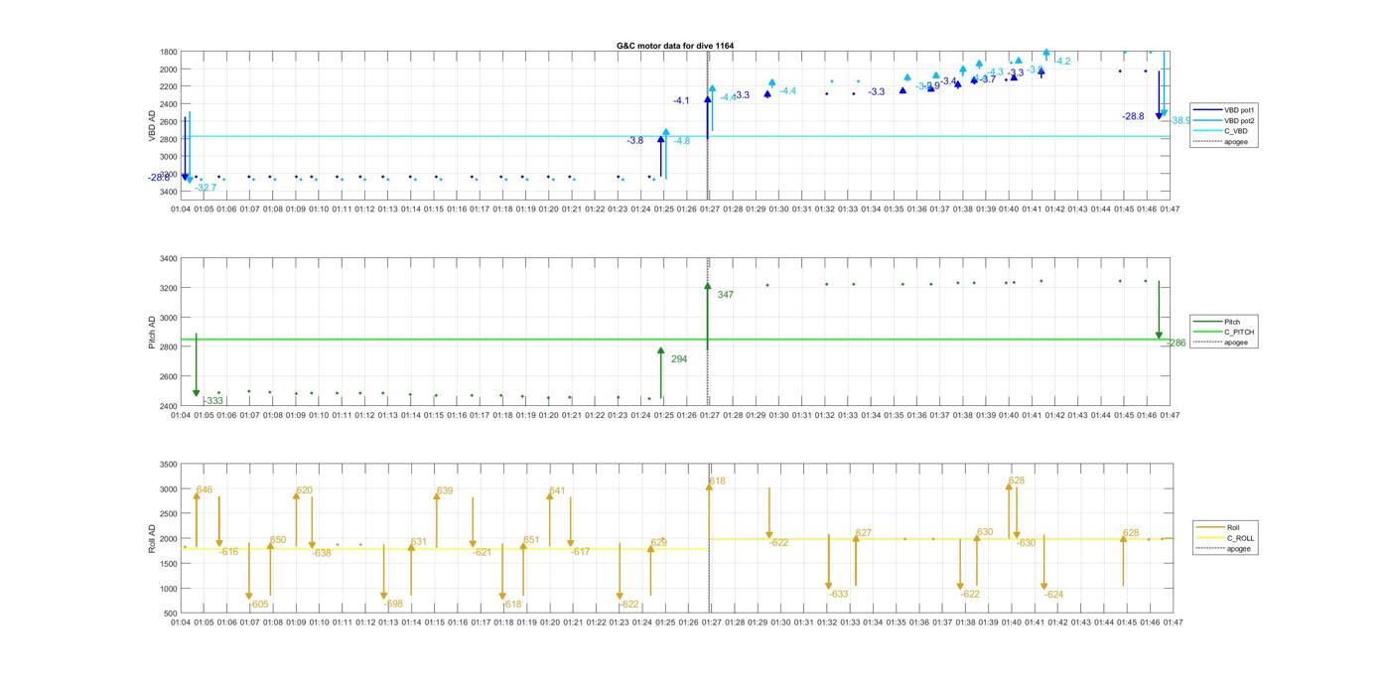Click the '3200' tick on Pitch axis
This screenshot has width=1390, height=688.
click(x=169, y=289)
